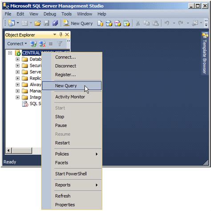
Task: Open the Help menu
Action: [102, 14]
